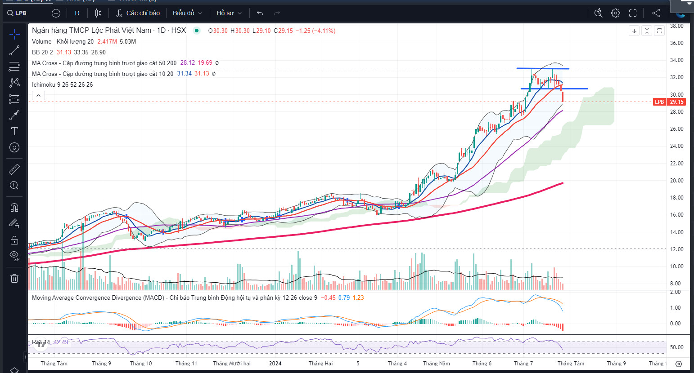The width and height of the screenshot is (694, 373).
Task: Click the green market status dot
Action: [x=196, y=31]
